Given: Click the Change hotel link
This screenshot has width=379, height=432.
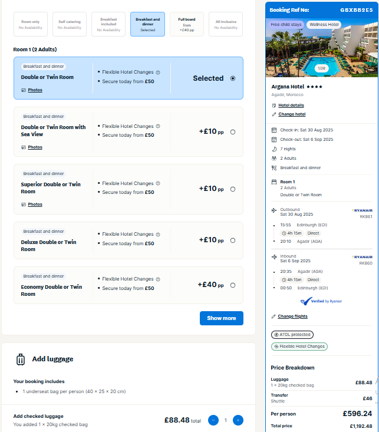Looking at the screenshot, I should (292, 114).
